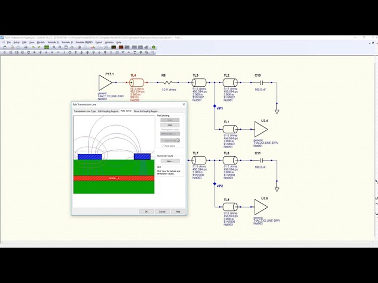Open the File menu
Viewport: 378px width, 283px height.
(9, 42)
